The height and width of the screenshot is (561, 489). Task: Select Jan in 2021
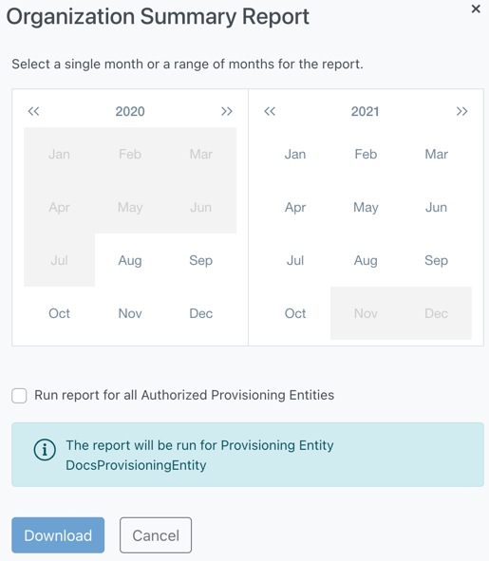pos(295,154)
